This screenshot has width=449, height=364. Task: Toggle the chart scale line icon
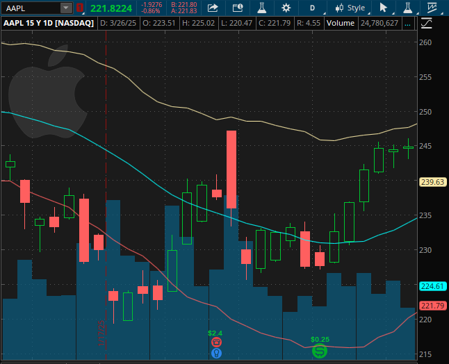425,23
